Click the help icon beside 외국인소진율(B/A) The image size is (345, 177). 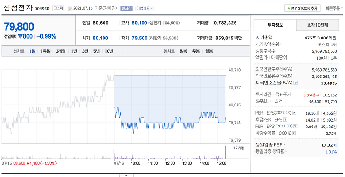click(x=296, y=83)
